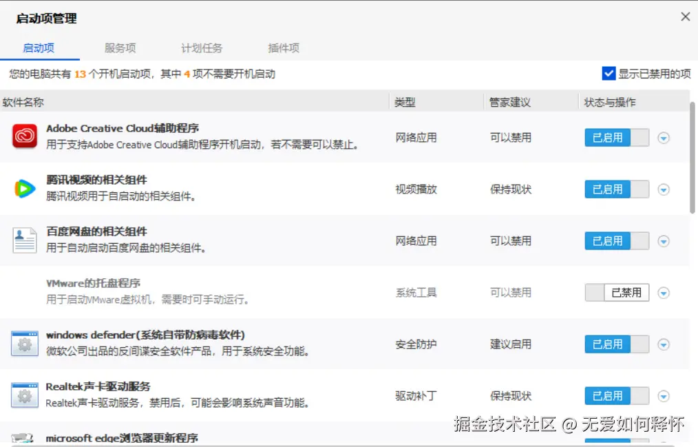
Task: Toggle the Adobe Creative Cloud 已启用 switch
Action: [617, 138]
